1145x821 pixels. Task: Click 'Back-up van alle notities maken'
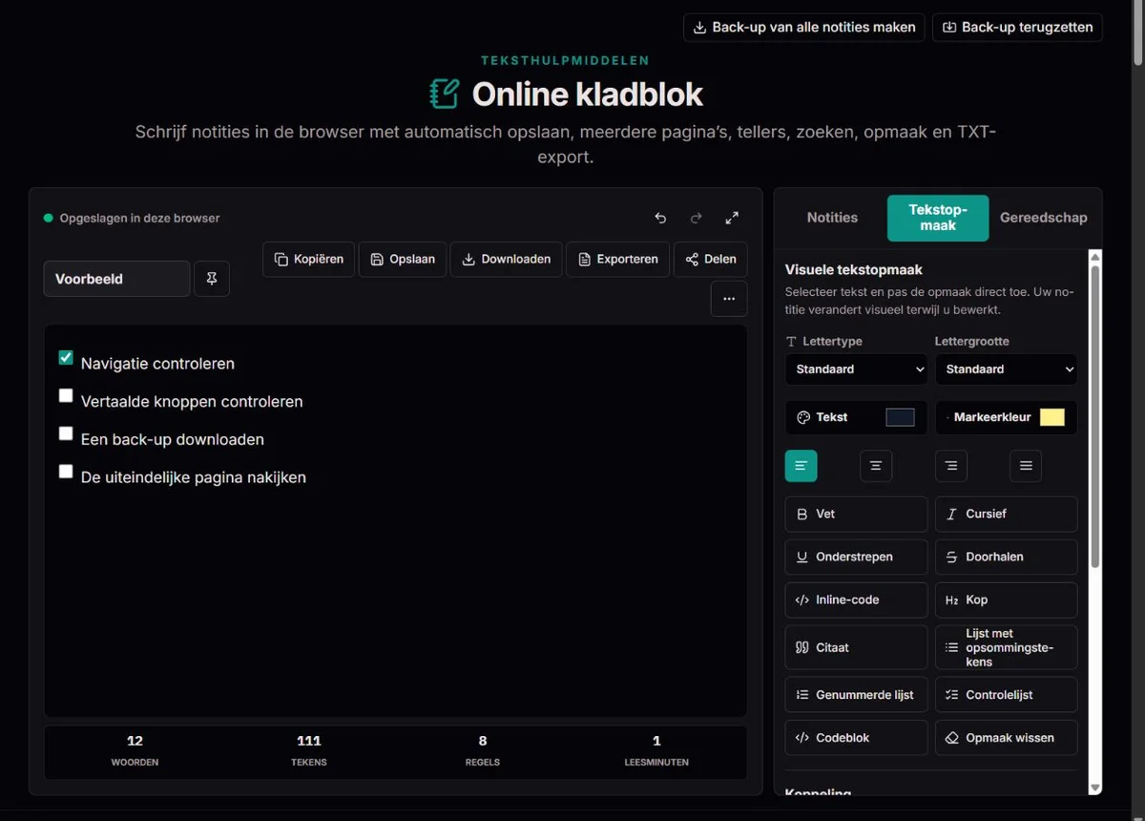click(x=804, y=28)
